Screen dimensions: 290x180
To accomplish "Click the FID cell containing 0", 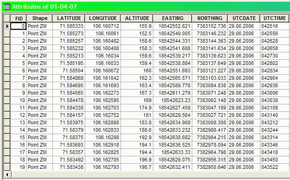I will 19,26.
